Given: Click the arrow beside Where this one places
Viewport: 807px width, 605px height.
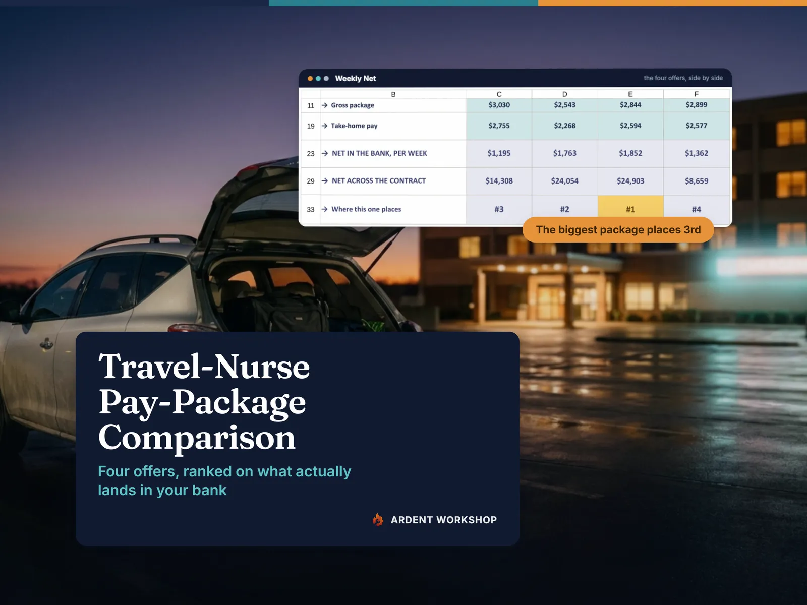Looking at the screenshot, I should point(325,209).
